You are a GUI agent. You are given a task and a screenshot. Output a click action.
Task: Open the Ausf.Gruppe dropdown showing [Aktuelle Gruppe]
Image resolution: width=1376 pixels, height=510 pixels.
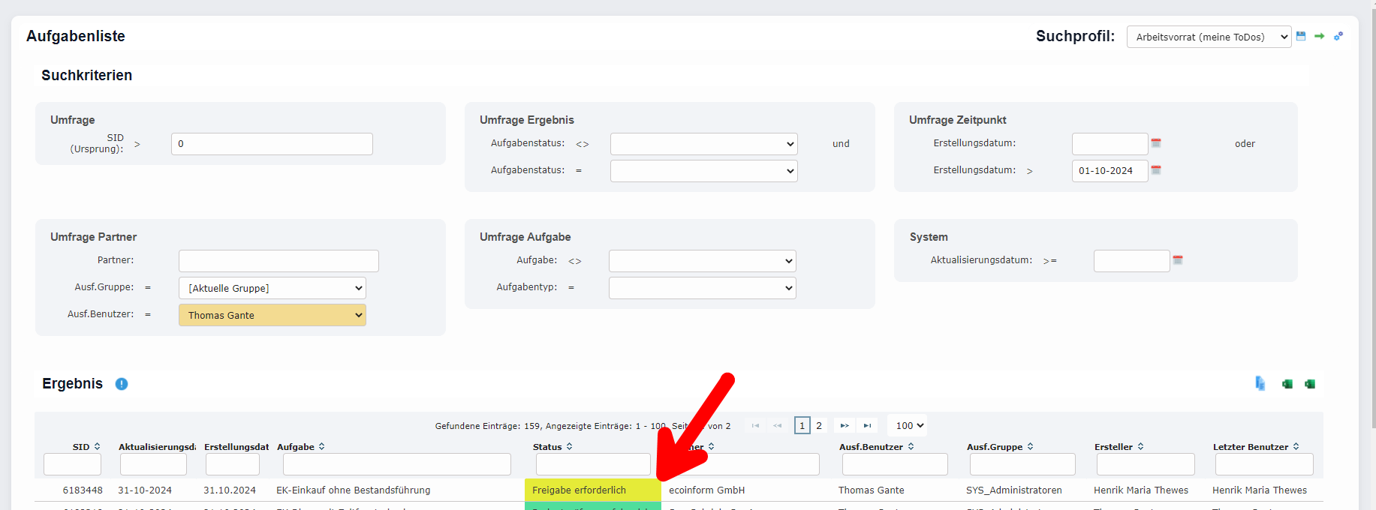point(272,288)
